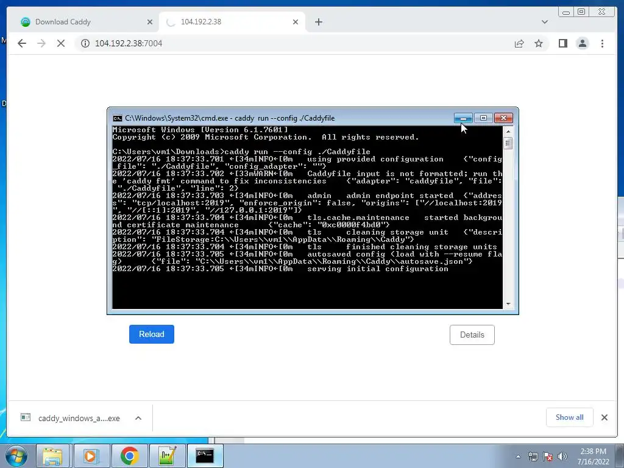The height and width of the screenshot is (468, 624).
Task: Minimize the Chrome browser window
Action: click(x=566, y=12)
